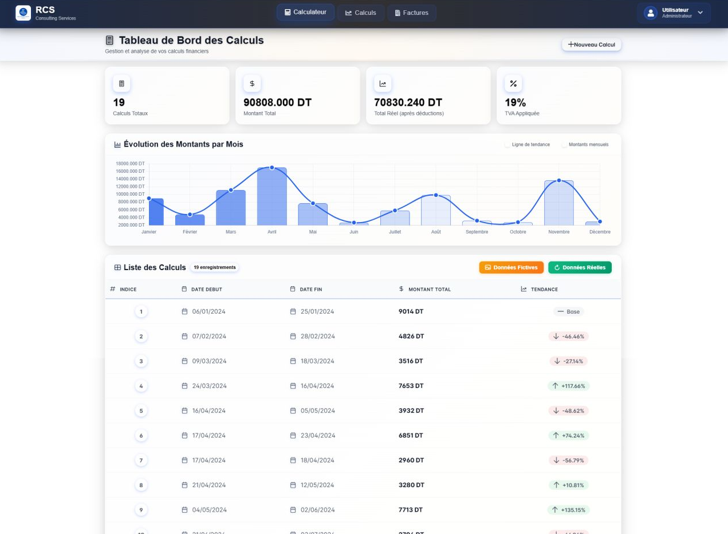Open the Calculs tab
728x534 pixels.
point(360,13)
